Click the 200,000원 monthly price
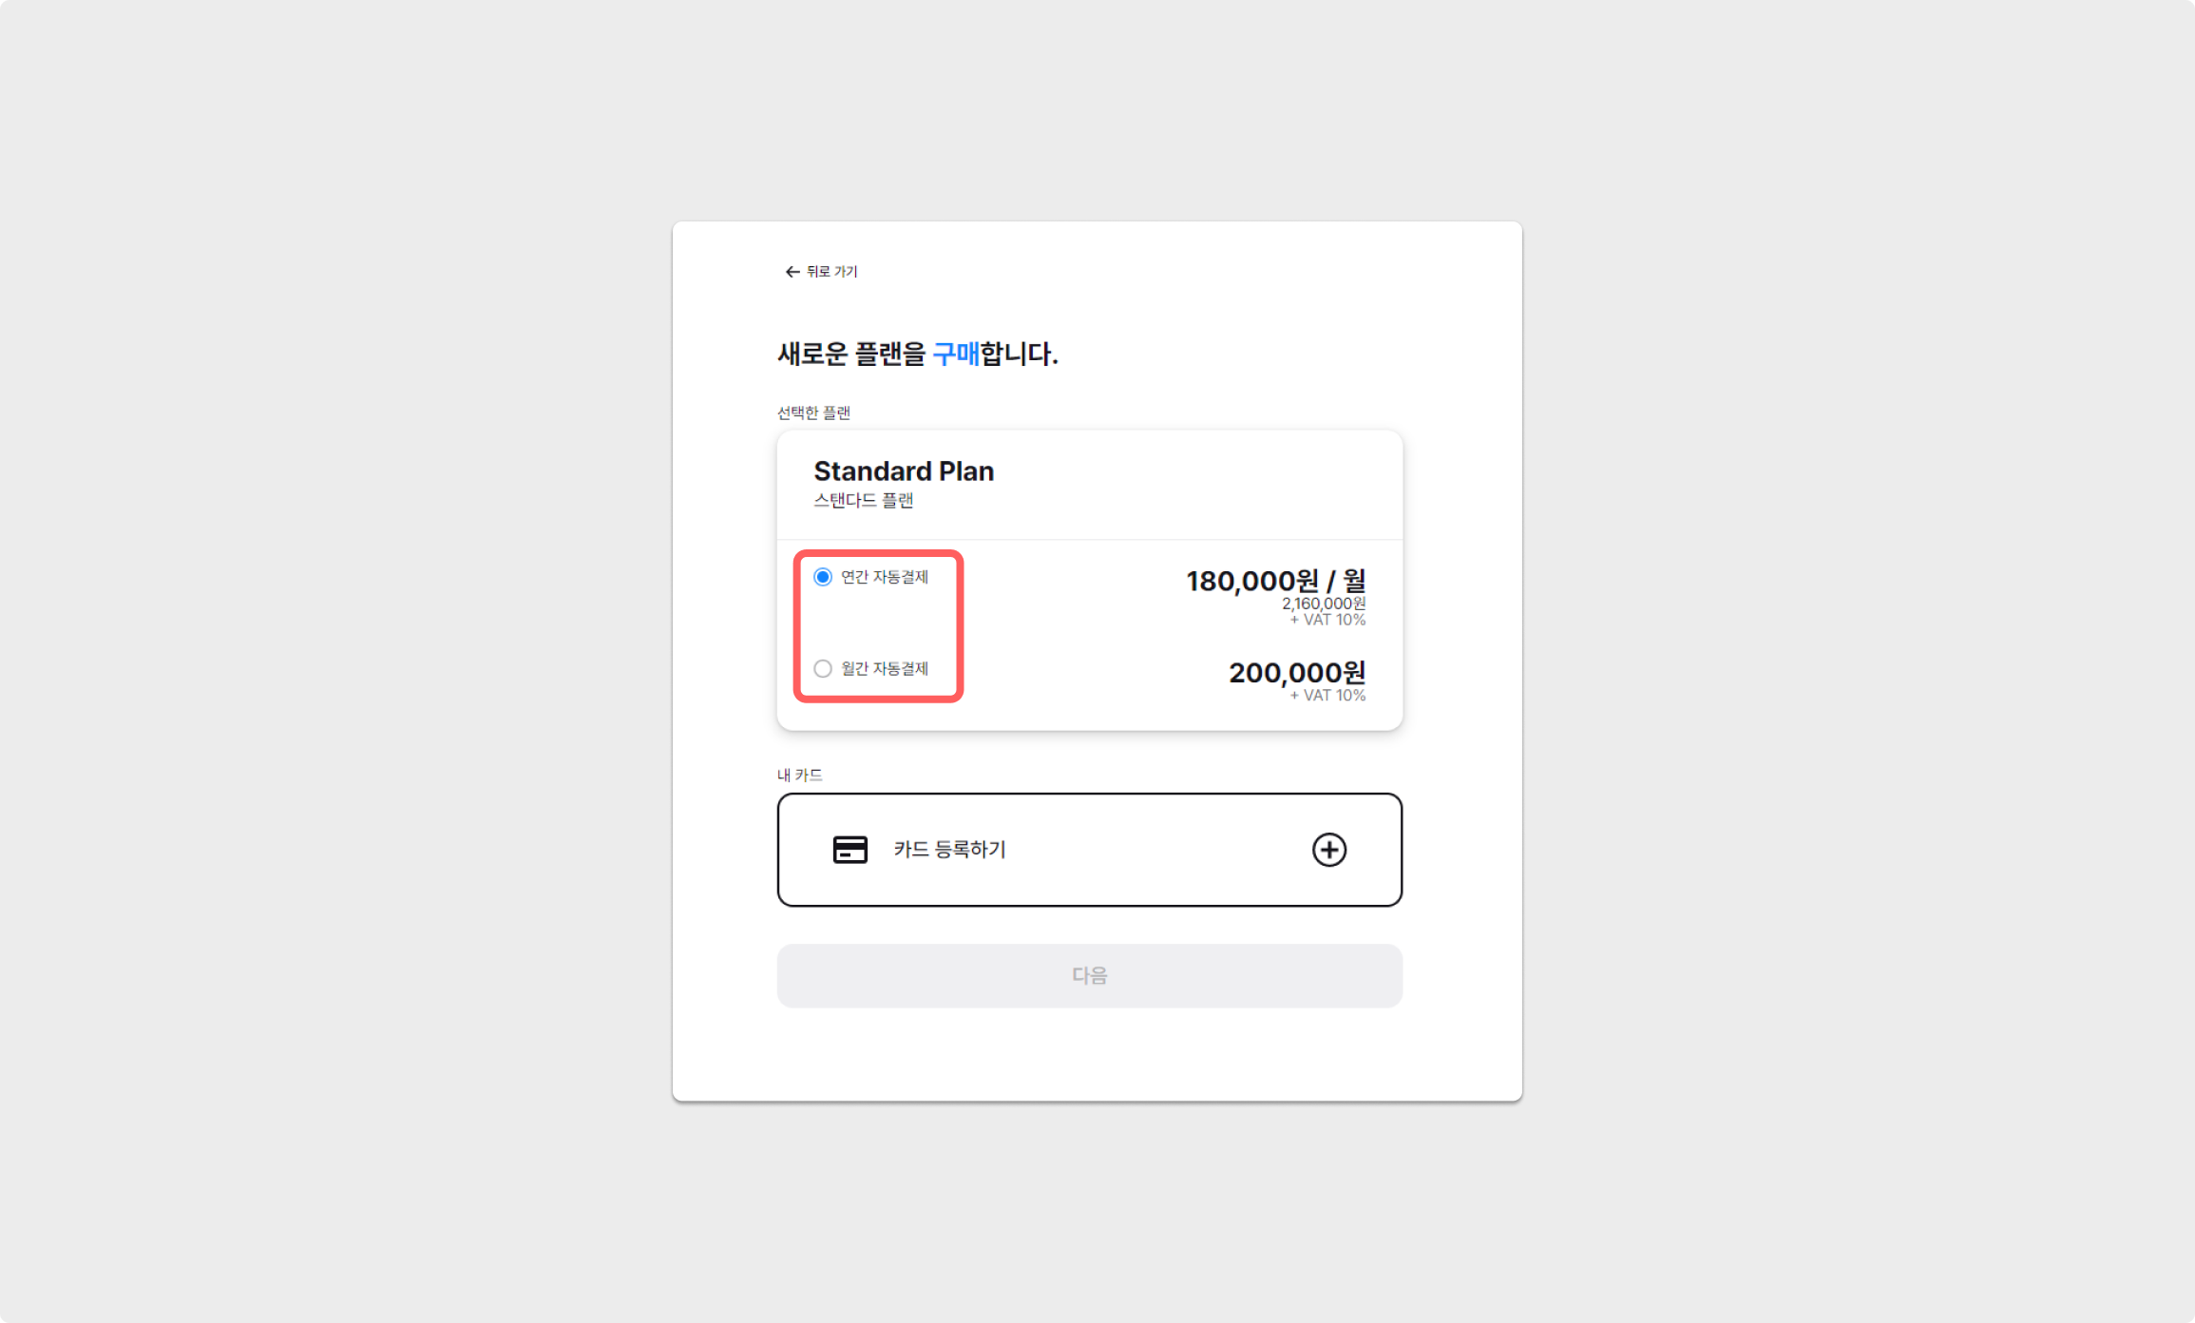 (1297, 672)
